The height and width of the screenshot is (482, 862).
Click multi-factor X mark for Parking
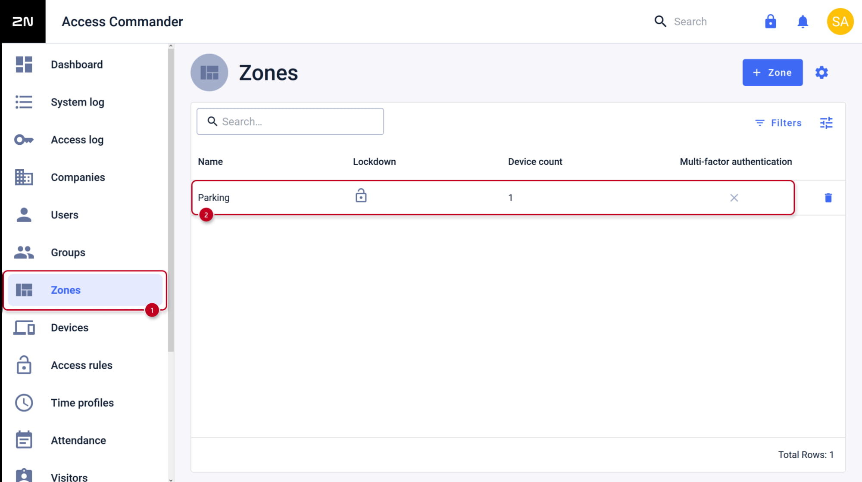pos(734,198)
